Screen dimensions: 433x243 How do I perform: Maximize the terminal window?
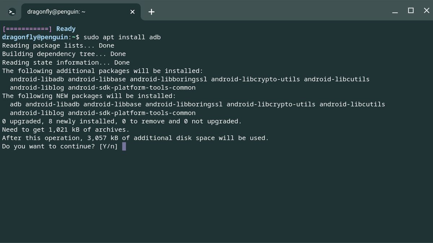(x=411, y=10)
